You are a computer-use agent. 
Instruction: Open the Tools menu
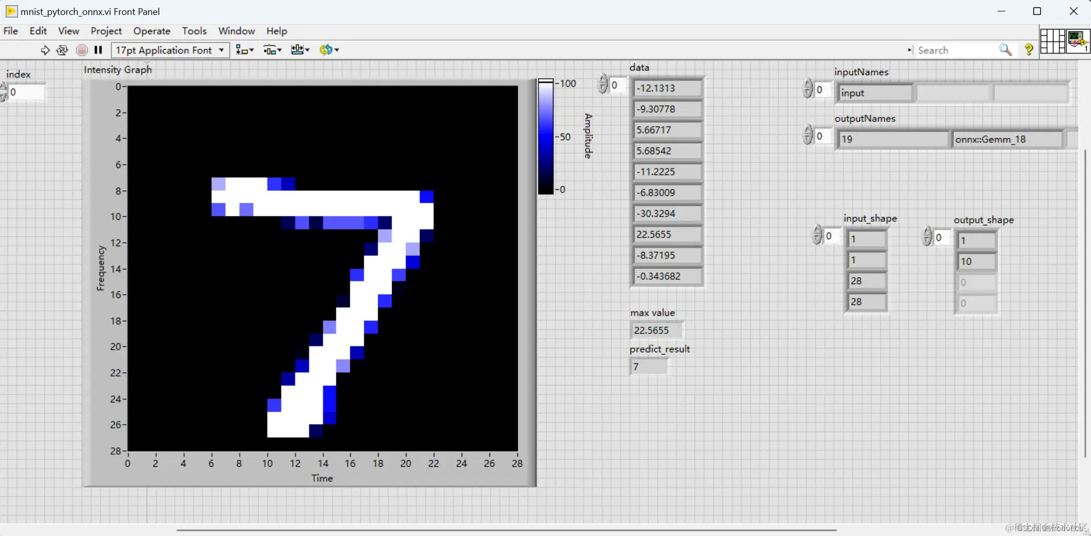[x=194, y=31]
